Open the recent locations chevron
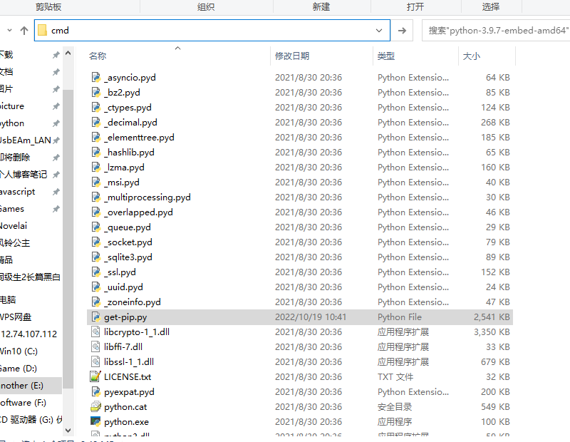Image resolution: width=570 pixels, height=442 pixels. pyautogui.click(x=9, y=31)
